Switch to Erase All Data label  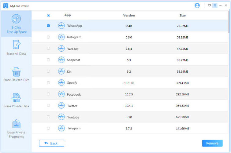pyautogui.click(x=16, y=54)
